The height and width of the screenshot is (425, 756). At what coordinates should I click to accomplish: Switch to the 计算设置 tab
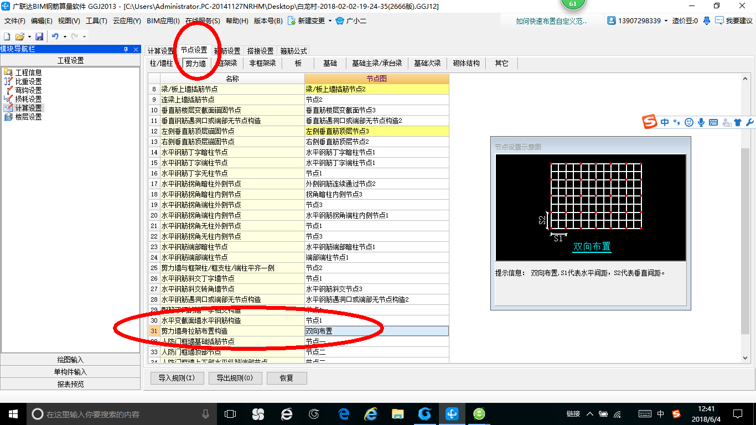160,51
